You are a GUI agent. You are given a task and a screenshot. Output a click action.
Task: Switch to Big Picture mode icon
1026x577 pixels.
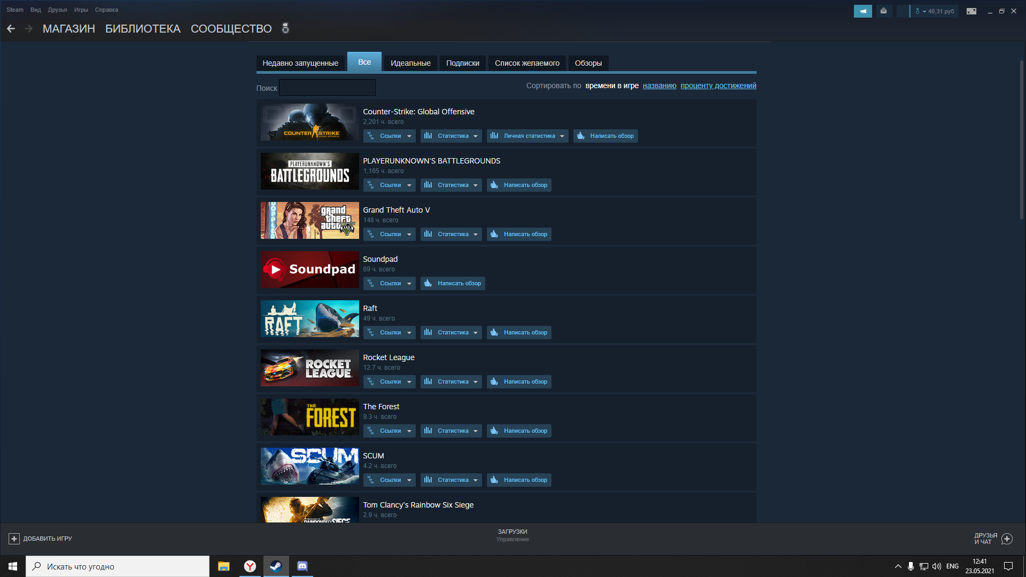pyautogui.click(x=971, y=11)
